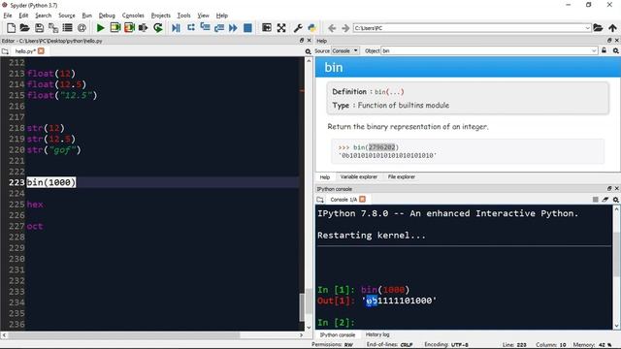This screenshot has width=621, height=349.
Task: Switch to File explorer tab
Action: 401,176
